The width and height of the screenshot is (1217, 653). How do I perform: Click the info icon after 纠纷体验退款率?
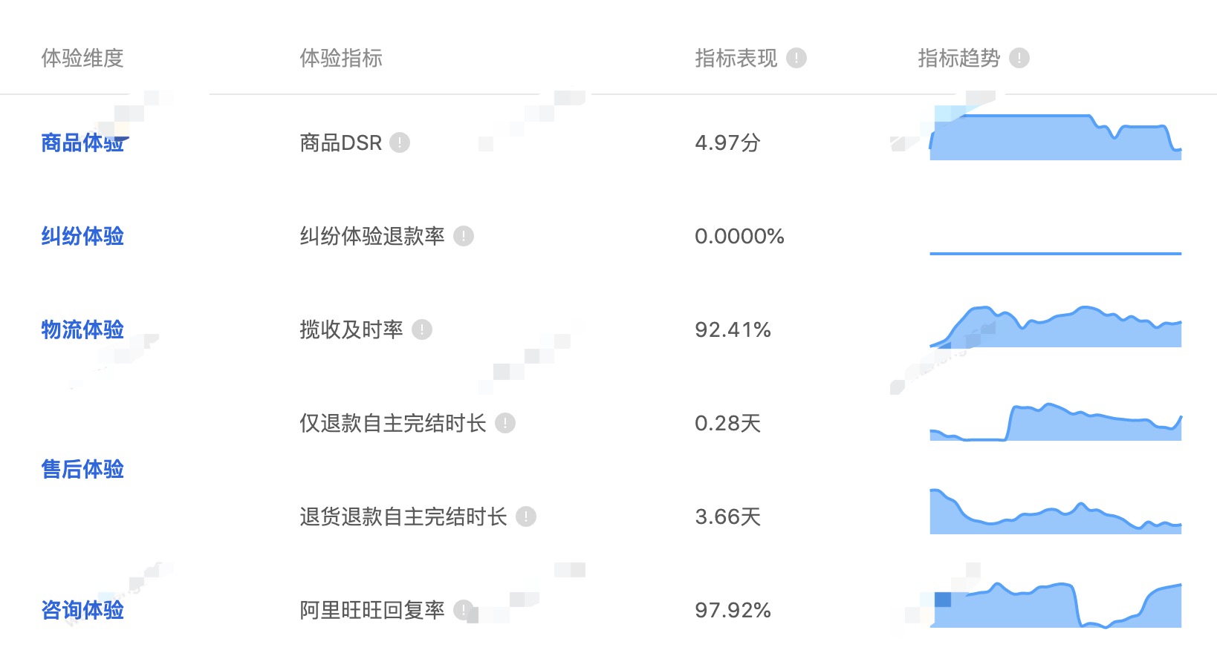(464, 236)
